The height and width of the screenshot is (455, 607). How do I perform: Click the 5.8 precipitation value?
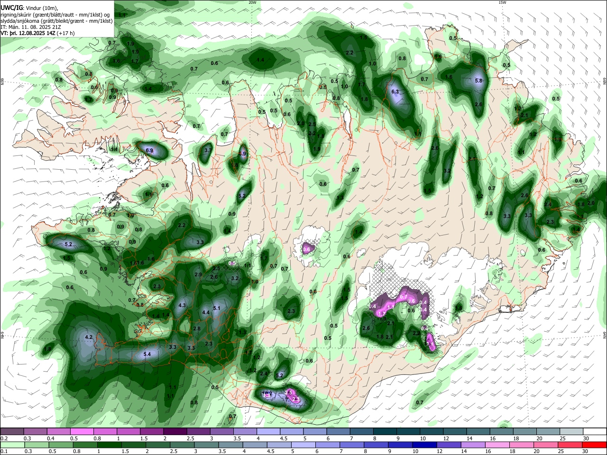pyautogui.click(x=478, y=81)
